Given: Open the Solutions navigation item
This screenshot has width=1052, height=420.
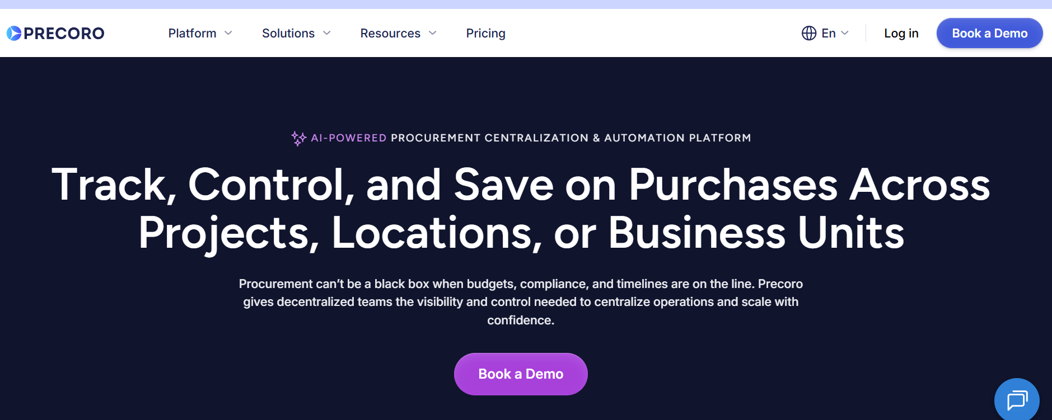Looking at the screenshot, I should (288, 34).
